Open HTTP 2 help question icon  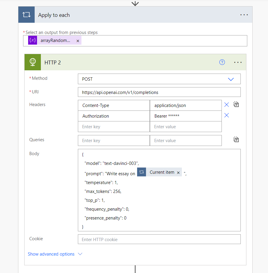tap(222, 62)
